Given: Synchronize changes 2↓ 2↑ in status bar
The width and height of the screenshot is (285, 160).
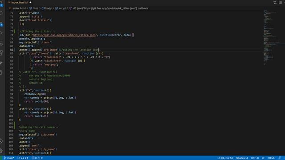Looking at the screenshot, I should coord(23,158).
